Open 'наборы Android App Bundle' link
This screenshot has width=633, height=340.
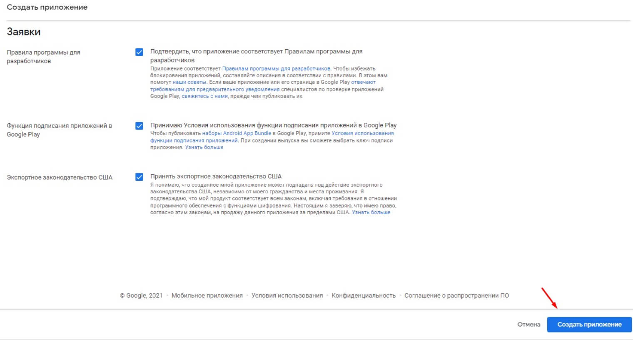tap(237, 133)
